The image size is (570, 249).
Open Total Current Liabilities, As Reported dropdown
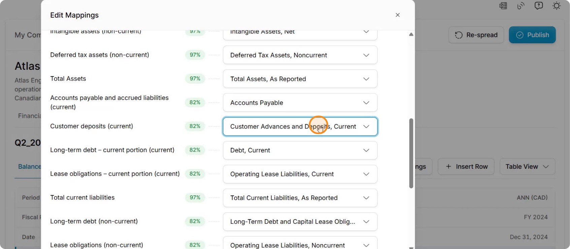coord(300,198)
